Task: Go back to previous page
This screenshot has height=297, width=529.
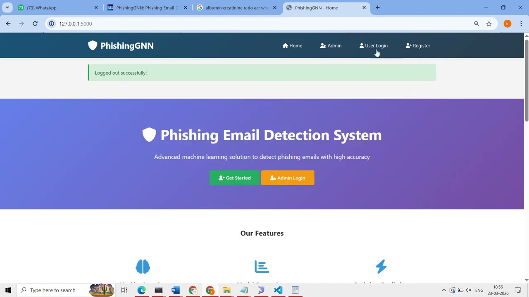Action: pos(8,24)
